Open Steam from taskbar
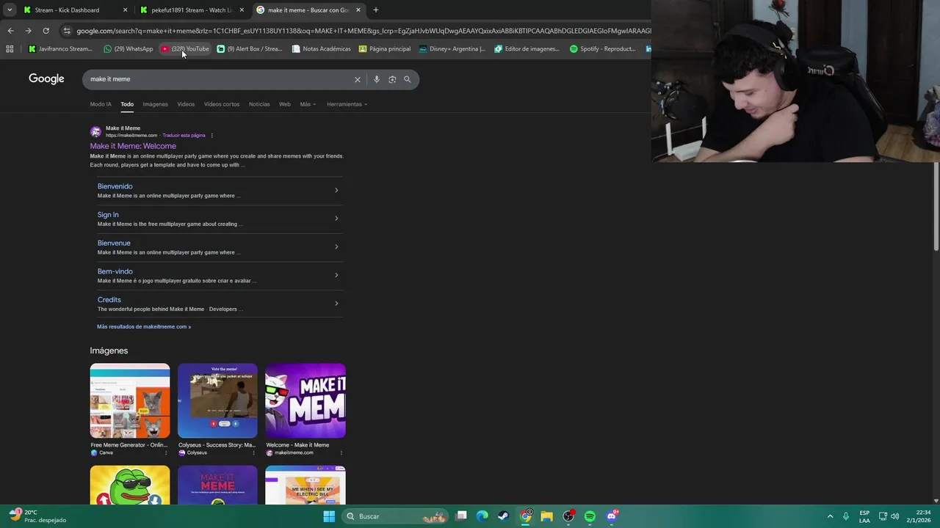Viewport: 940px width, 528px height. 503,516
